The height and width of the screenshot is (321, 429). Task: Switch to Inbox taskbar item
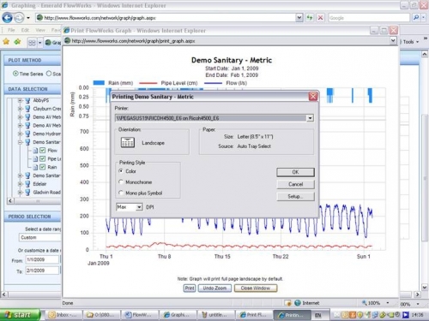[63, 315]
